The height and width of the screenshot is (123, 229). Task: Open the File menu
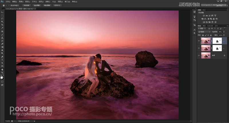click(x=8, y=2)
